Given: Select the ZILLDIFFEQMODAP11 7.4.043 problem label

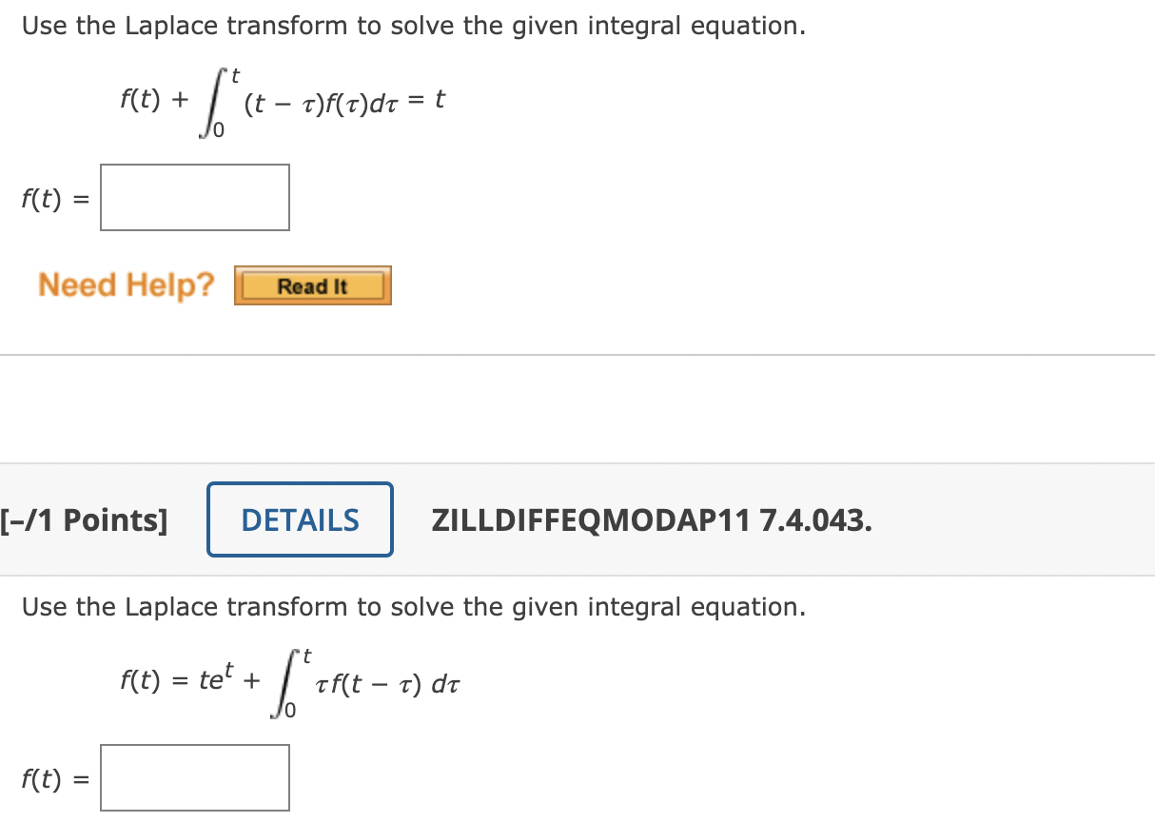Looking at the screenshot, I should tap(654, 519).
